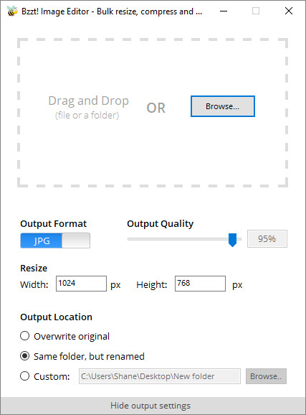Click the Width: label
Screen dimensions: 306x415
tap(34, 285)
